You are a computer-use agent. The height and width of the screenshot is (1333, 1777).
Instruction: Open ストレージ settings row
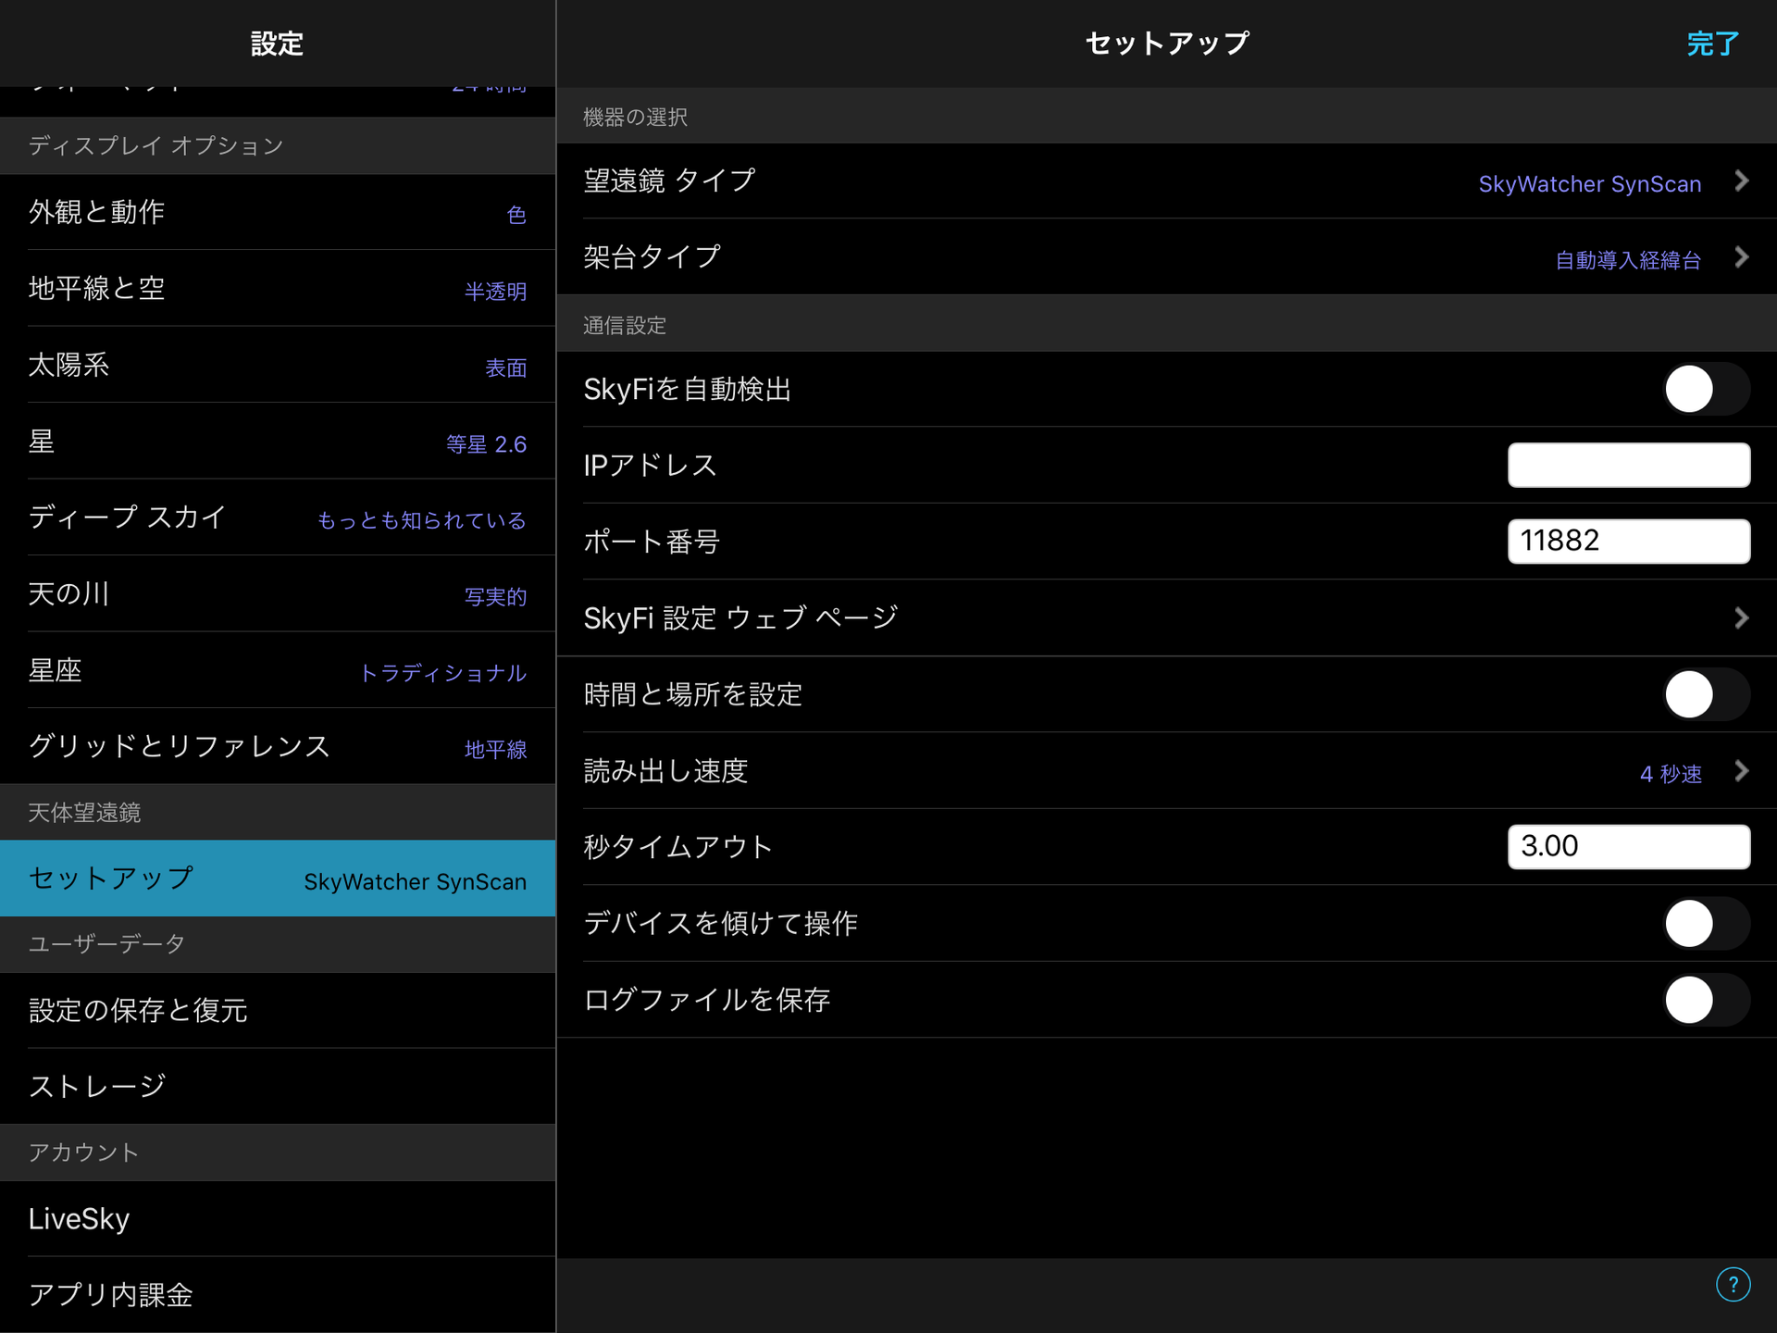click(278, 1087)
